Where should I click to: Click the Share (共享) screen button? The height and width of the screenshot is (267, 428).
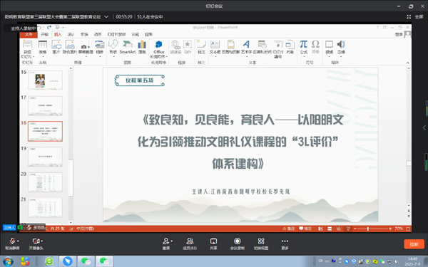click(213, 244)
